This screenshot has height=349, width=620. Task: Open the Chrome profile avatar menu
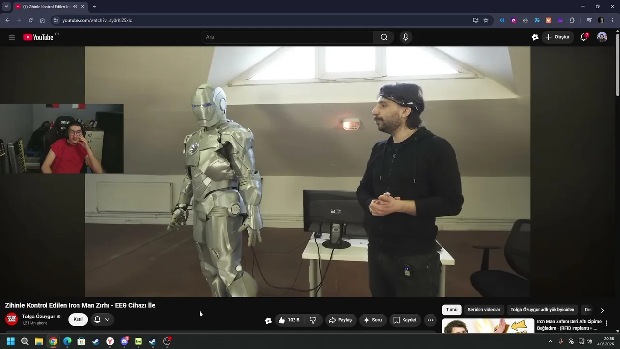pyautogui.click(x=601, y=20)
